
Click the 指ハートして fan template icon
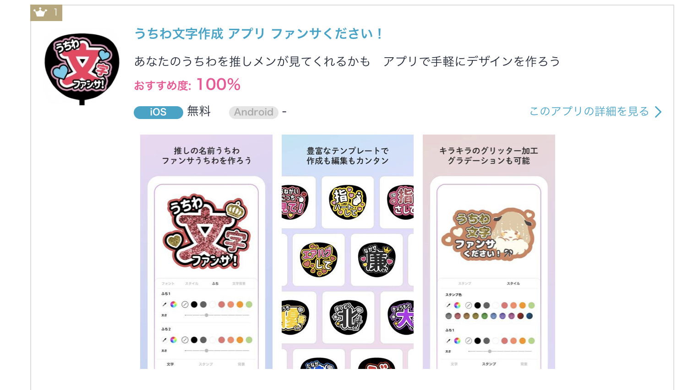click(348, 202)
